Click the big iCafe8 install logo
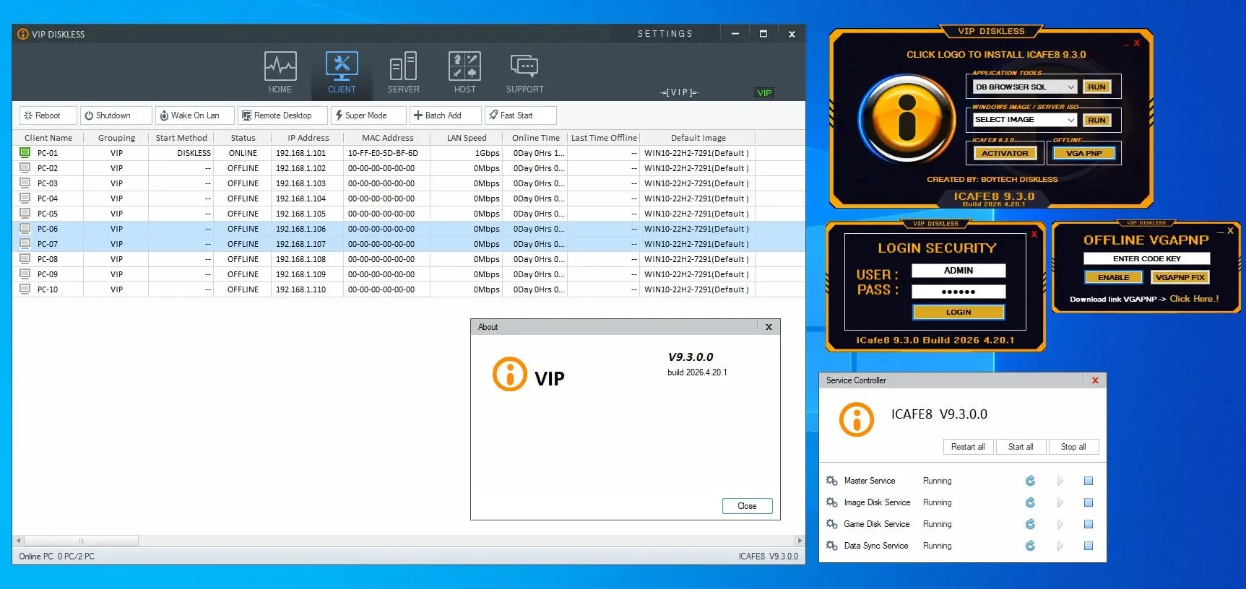The width and height of the screenshot is (1246, 589). [907, 120]
